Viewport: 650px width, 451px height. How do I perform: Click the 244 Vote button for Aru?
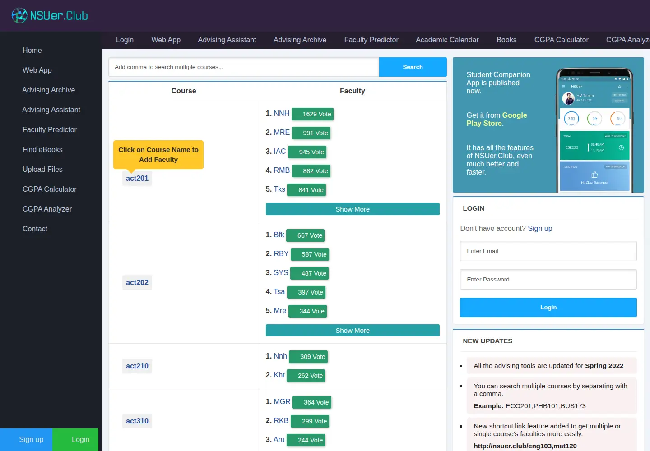(306, 440)
